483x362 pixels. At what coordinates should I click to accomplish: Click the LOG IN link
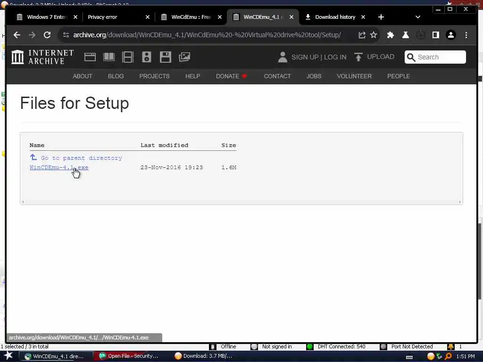(335, 57)
